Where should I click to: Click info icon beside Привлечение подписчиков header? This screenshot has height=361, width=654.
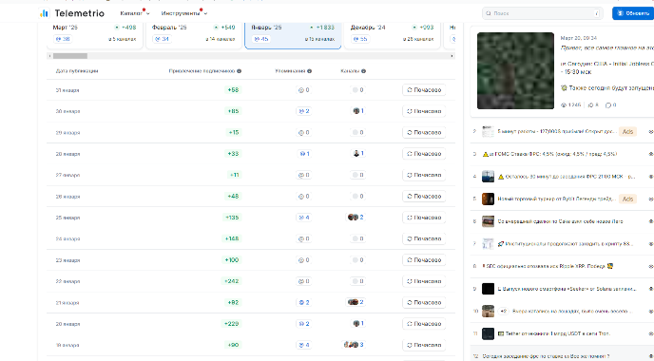click(239, 71)
